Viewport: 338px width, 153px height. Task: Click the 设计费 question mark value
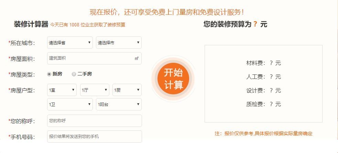(x=271, y=91)
